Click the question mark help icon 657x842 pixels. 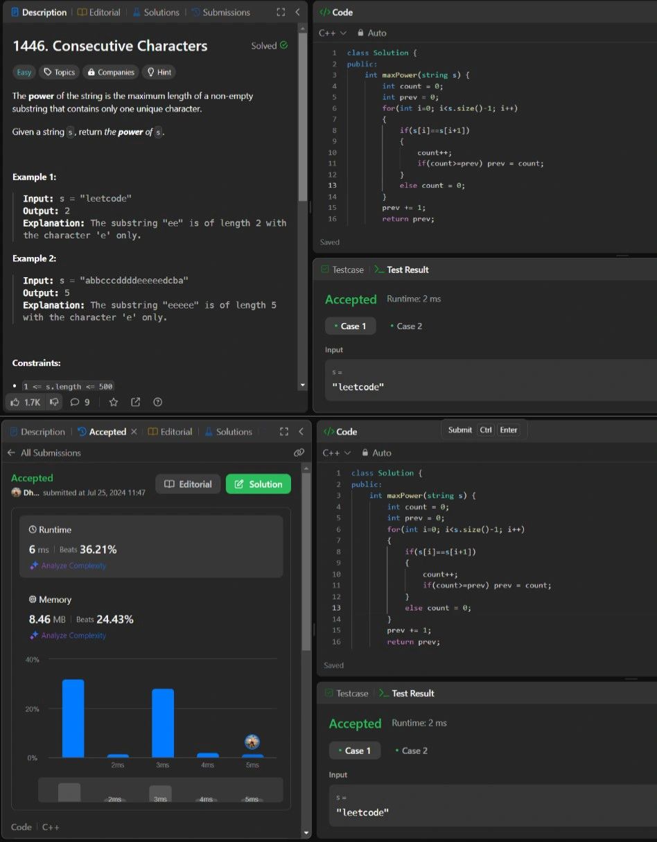point(157,402)
